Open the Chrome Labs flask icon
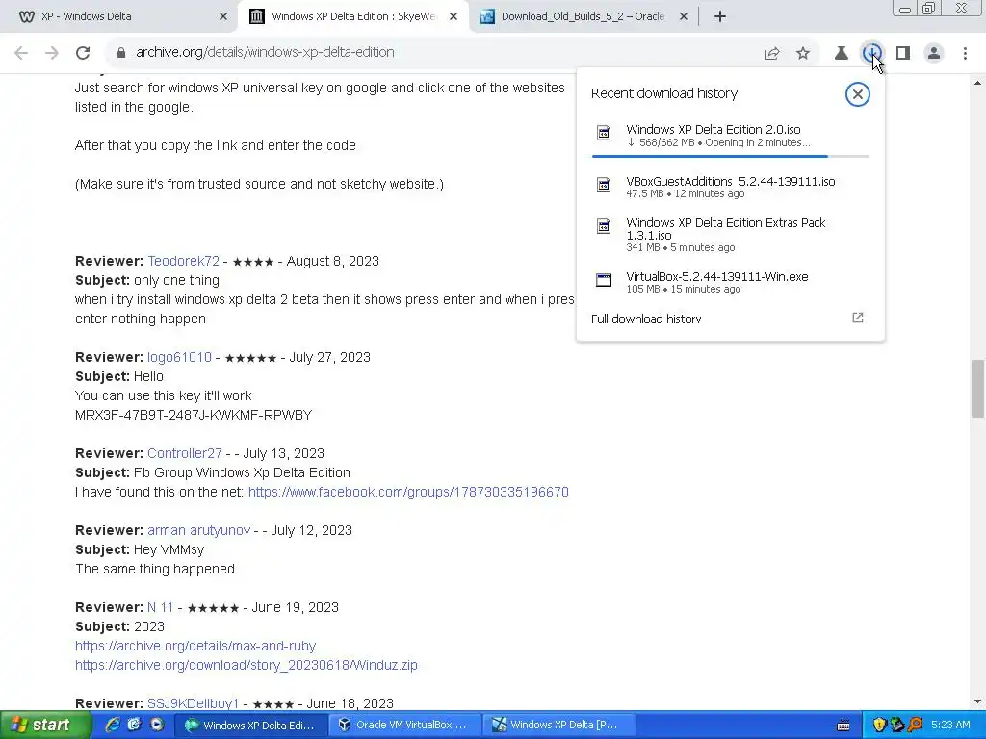The image size is (986, 739). click(x=841, y=54)
